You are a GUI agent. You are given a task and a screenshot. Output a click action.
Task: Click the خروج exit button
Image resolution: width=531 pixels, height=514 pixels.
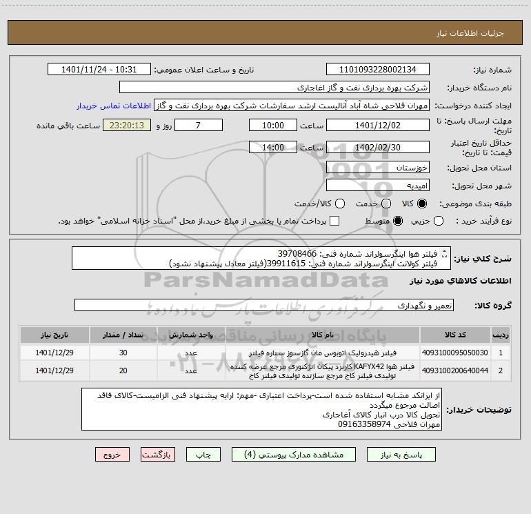click(x=112, y=455)
